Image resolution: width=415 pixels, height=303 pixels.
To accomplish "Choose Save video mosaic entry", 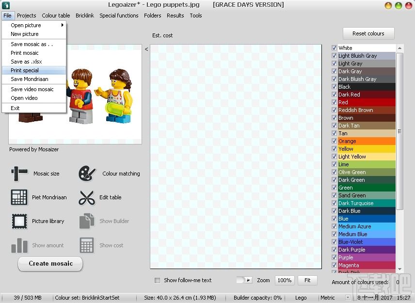I will 34,89.
